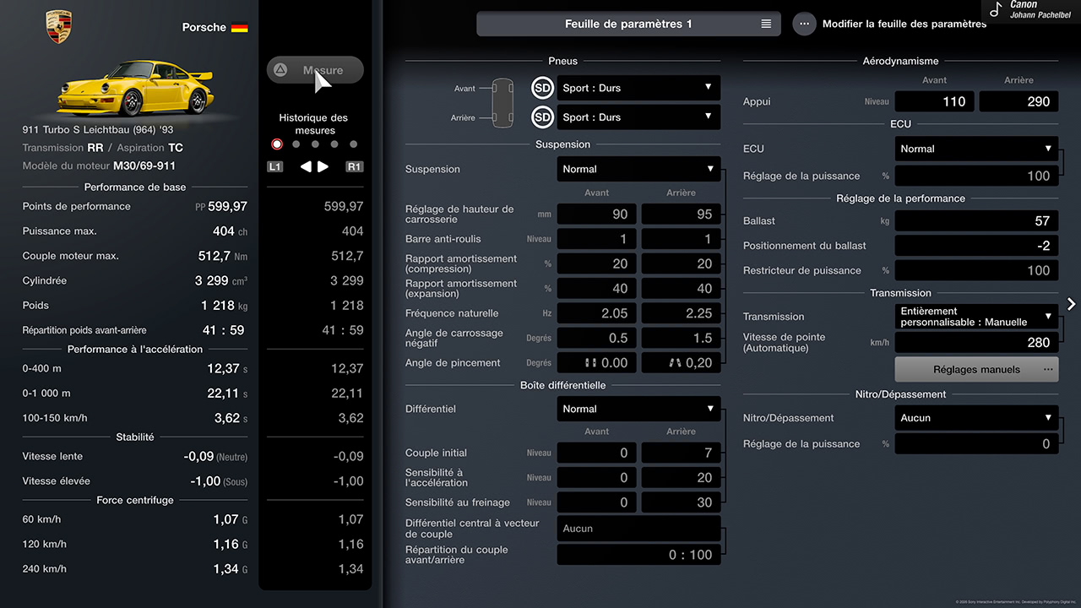Viewport: 1081px width, 608px height.
Task: Select Différentiel central Aucun field
Action: (639, 529)
